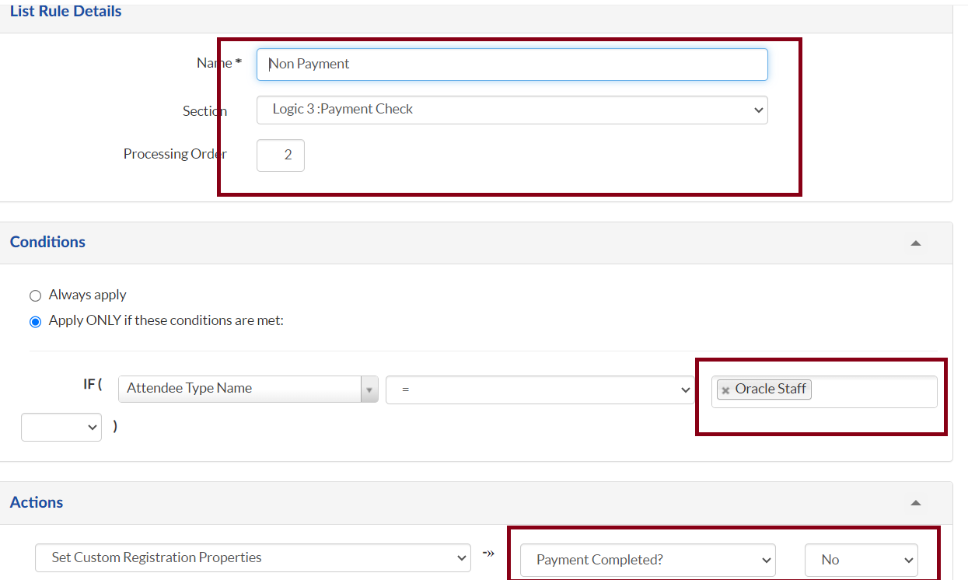The width and height of the screenshot is (968, 580).
Task: Remove the Oracle Staff tag
Action: [x=725, y=390]
